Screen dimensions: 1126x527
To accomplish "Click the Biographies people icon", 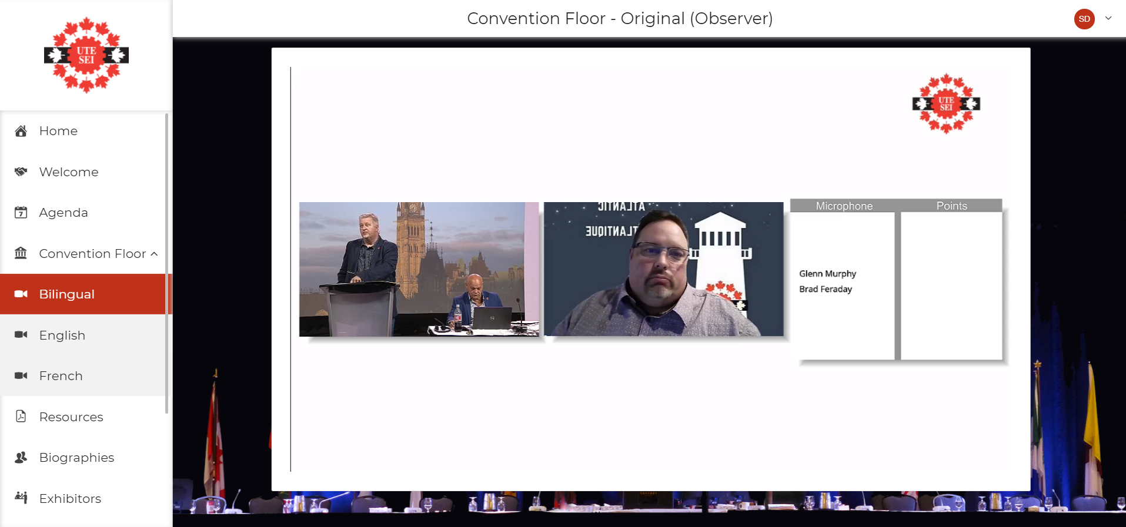I will click(x=21, y=457).
